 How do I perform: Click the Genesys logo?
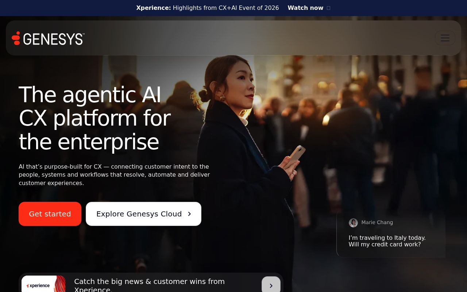(x=48, y=38)
